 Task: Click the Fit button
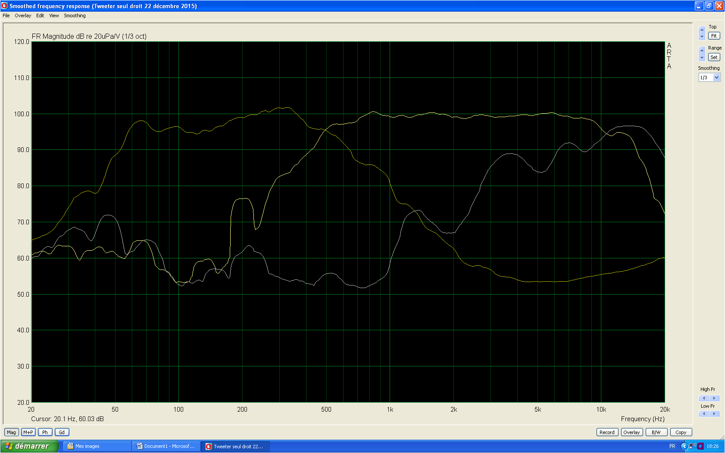click(714, 36)
